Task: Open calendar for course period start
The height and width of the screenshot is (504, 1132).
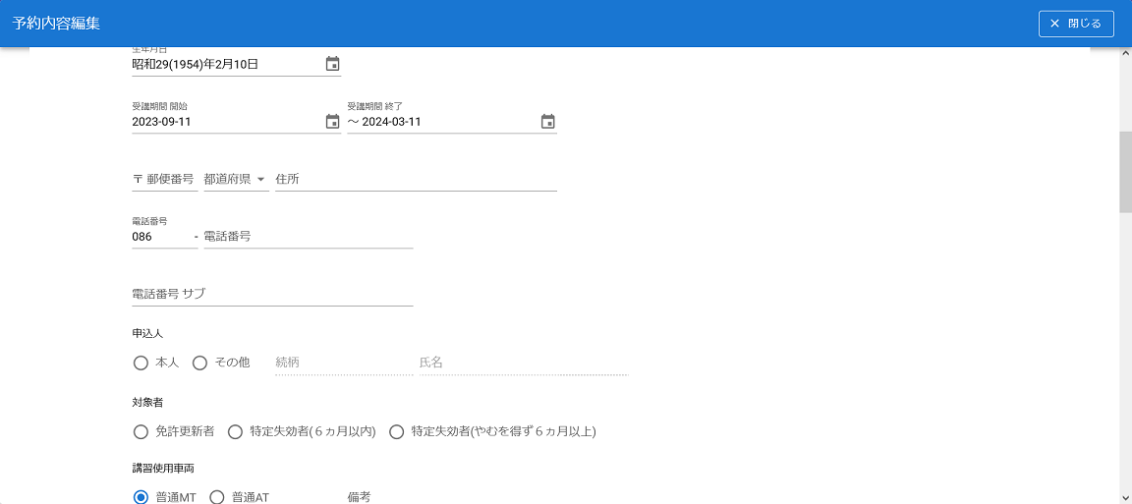Action: tap(332, 122)
